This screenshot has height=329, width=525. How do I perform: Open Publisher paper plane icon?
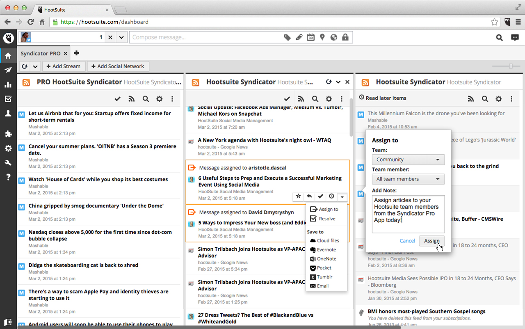(8, 70)
